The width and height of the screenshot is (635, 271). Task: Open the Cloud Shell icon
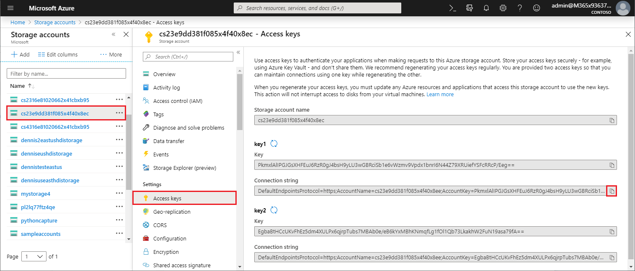click(452, 8)
